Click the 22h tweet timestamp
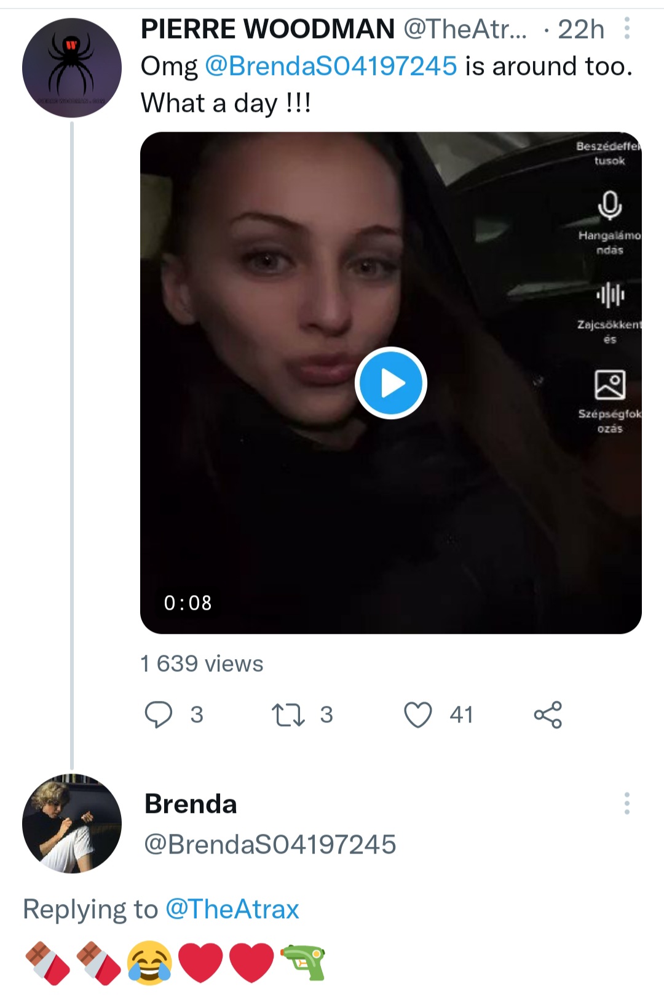The height and width of the screenshot is (997, 664). [581, 29]
